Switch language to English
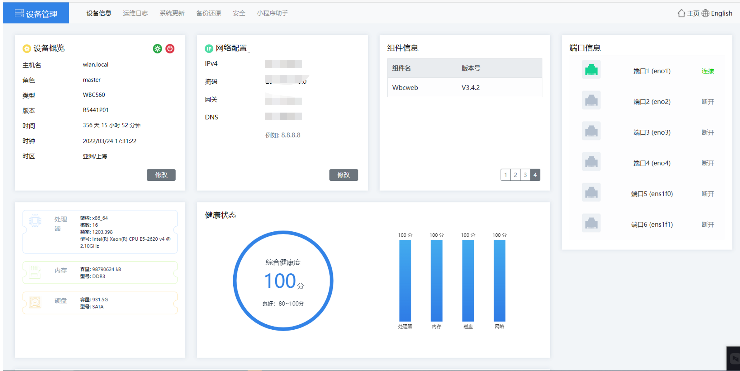The height and width of the screenshot is (371, 740). (721, 13)
